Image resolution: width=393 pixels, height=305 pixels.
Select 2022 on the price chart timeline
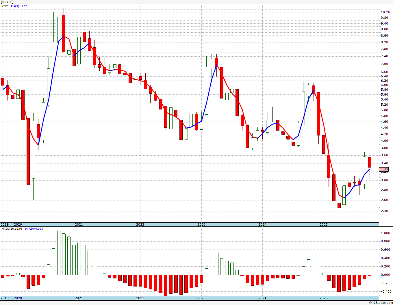140,224
